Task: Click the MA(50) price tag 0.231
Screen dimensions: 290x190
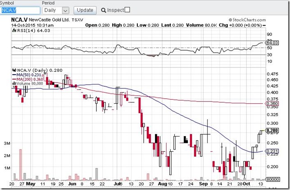Action: coord(272,151)
